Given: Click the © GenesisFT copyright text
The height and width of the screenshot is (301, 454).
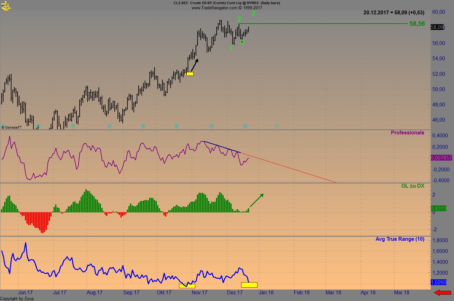Looking at the screenshot, I should [x=12, y=127].
